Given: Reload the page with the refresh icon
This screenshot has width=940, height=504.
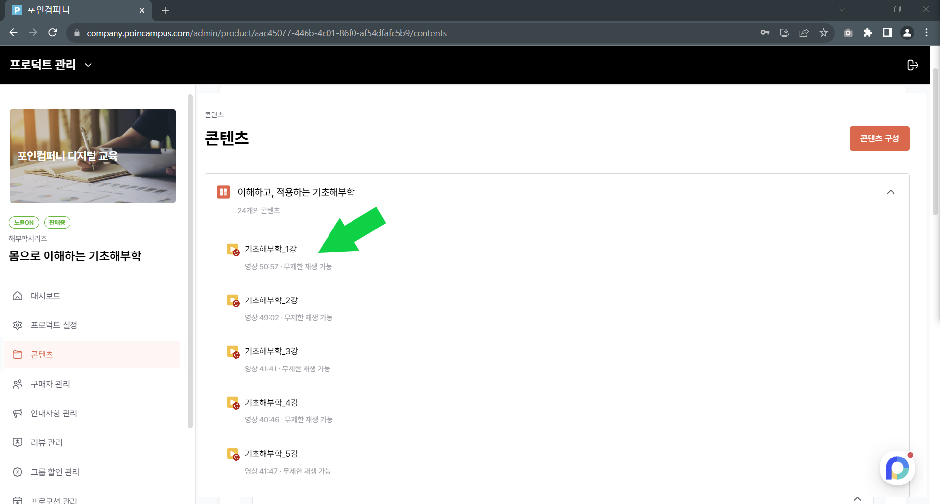Looking at the screenshot, I should pos(53,33).
